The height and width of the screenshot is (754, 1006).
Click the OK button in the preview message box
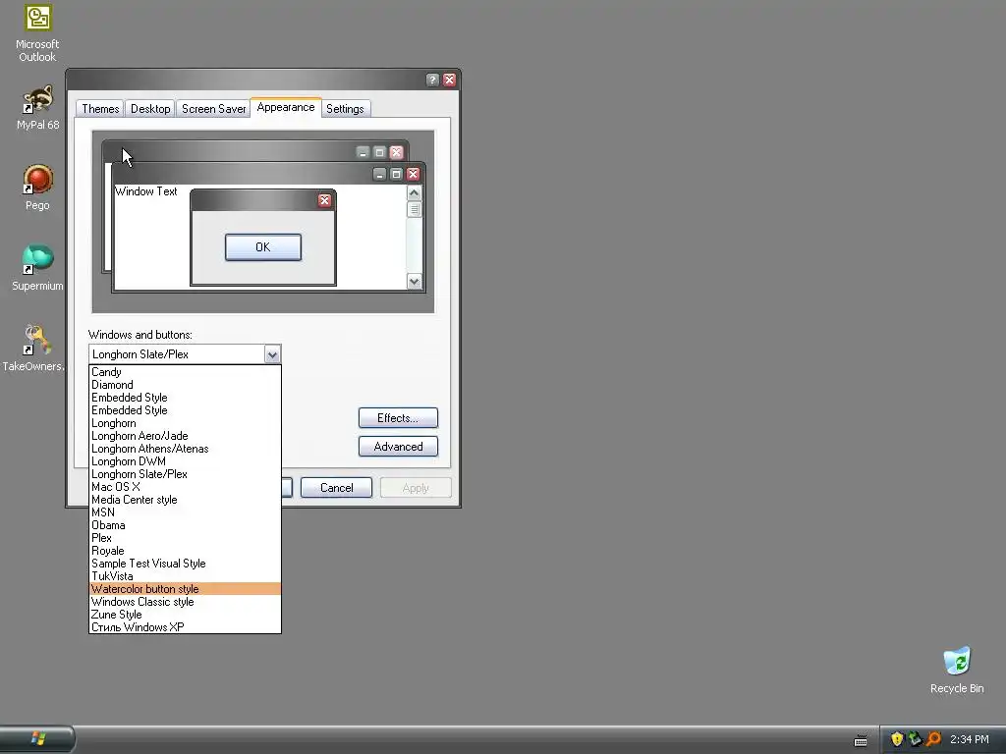click(263, 247)
